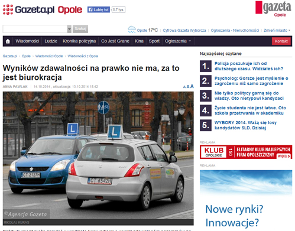Click number 4 badge in most-read list
The height and width of the screenshot is (231, 295).
pyautogui.click(x=206, y=110)
